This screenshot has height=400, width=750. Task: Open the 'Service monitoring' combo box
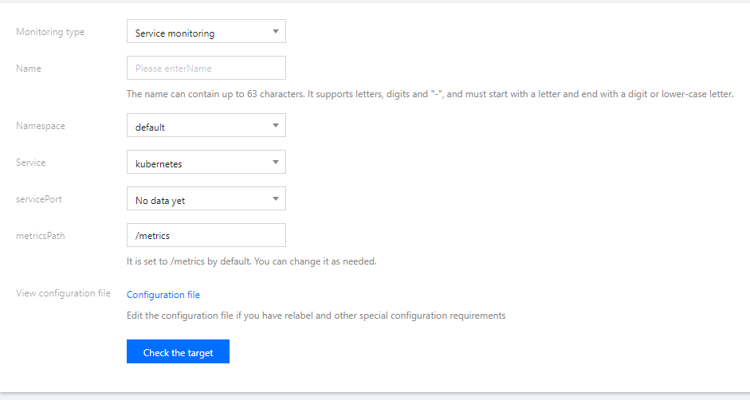click(x=199, y=32)
